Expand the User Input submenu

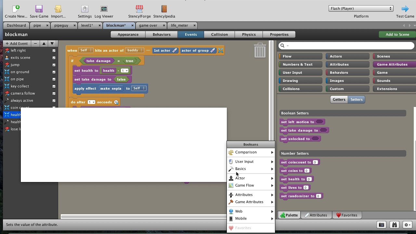(x=251, y=162)
